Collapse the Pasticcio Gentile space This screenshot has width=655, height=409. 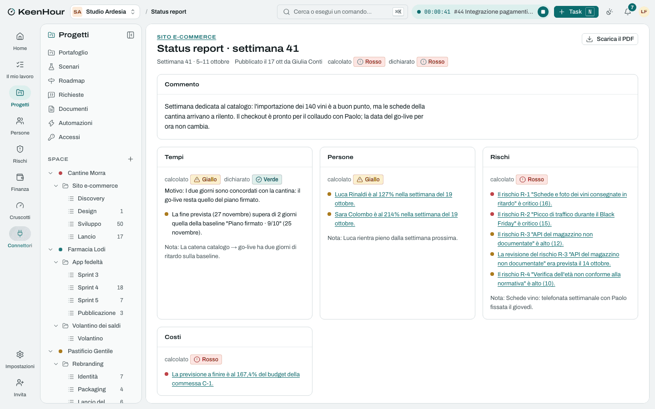click(x=50, y=351)
